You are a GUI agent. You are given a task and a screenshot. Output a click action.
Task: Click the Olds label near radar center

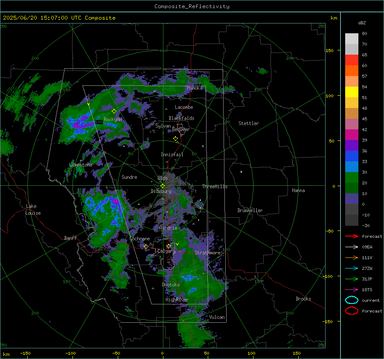pos(163,178)
